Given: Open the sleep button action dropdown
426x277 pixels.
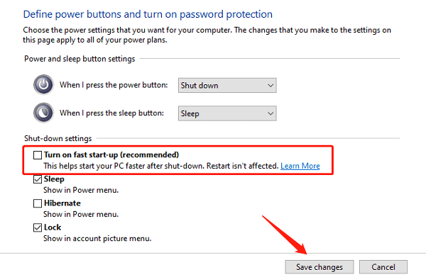Looking at the screenshot, I should (x=227, y=113).
